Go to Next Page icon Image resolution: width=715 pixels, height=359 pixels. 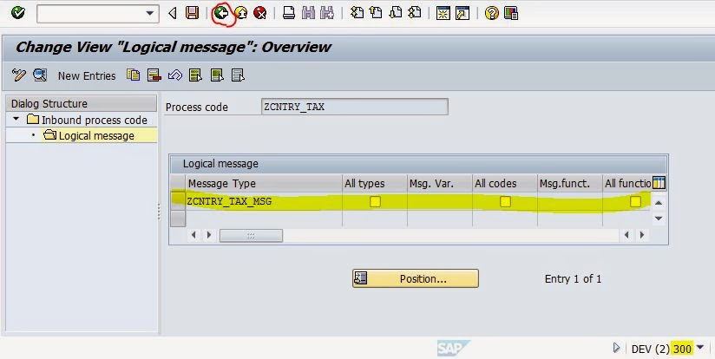click(x=396, y=13)
